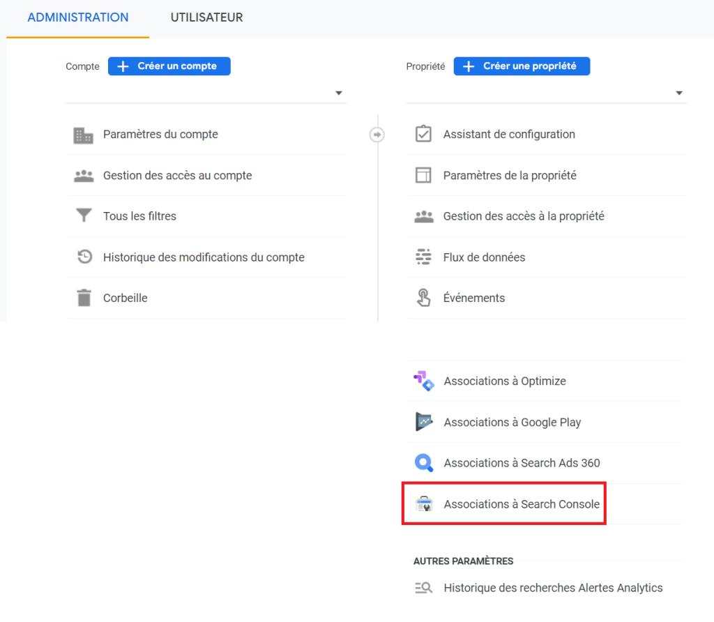Click the Search Ads 360 magnifier icon
Screen dimensions: 714x622
[x=424, y=462]
